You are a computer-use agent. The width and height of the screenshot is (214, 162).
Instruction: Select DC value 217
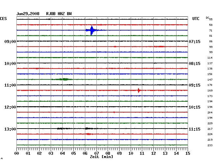coord(210,129)
